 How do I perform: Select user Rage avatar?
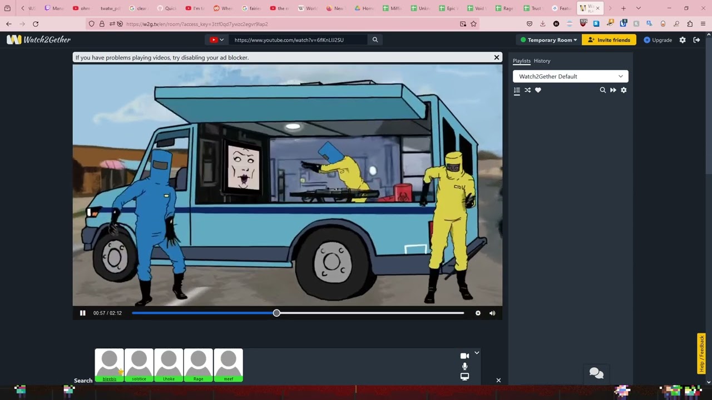(x=199, y=366)
